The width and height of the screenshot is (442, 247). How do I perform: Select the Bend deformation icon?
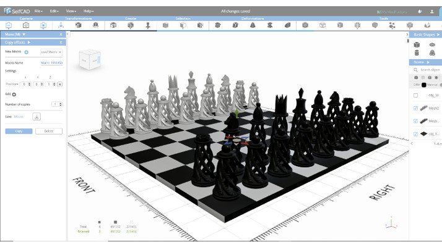(x=287, y=25)
